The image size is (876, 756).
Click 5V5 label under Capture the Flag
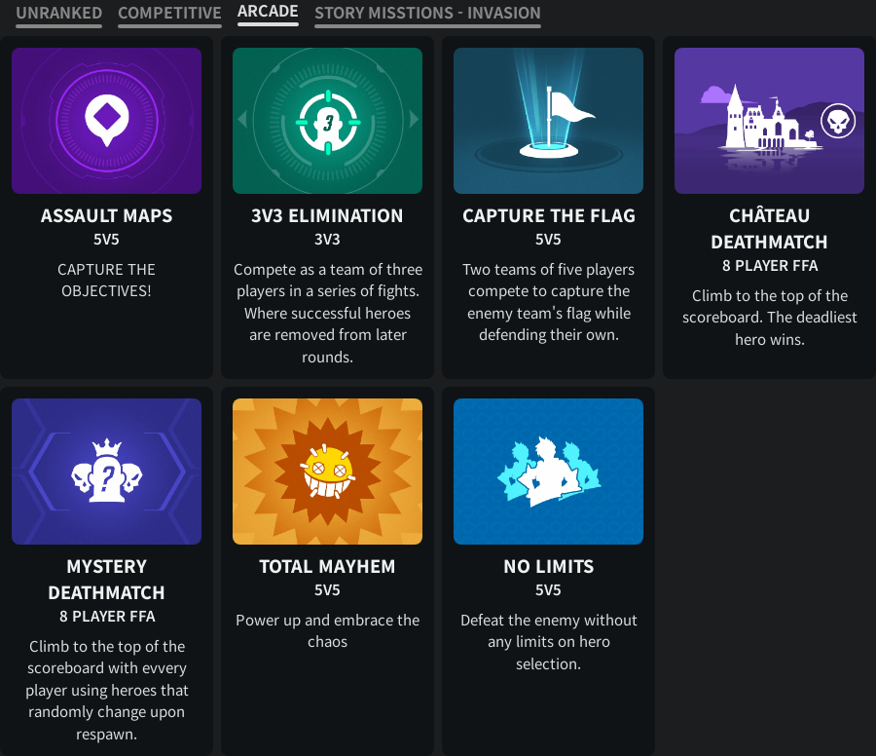[x=548, y=240]
